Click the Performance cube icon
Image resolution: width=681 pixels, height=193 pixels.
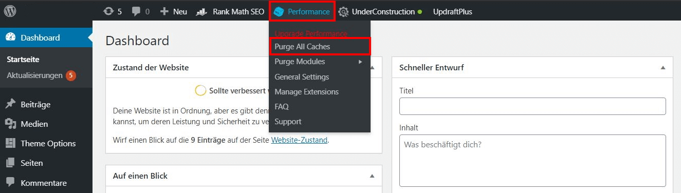tap(279, 11)
